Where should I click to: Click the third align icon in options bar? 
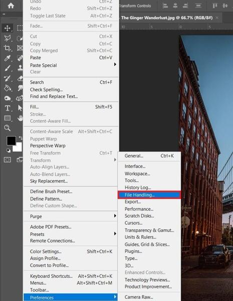(185, 6)
